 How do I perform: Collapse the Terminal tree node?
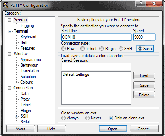click(x=10, y=31)
